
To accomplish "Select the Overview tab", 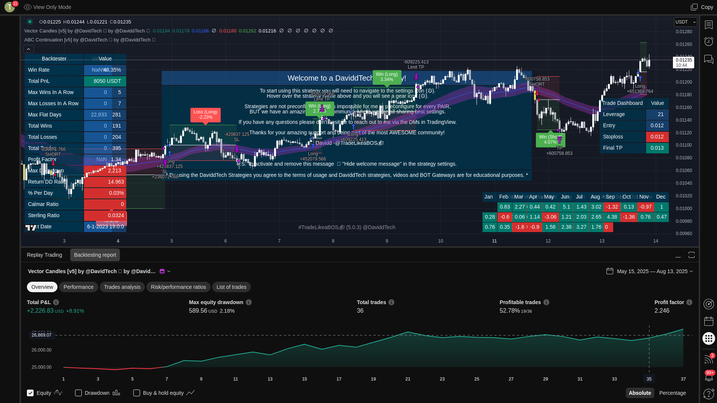I will (x=42, y=287).
